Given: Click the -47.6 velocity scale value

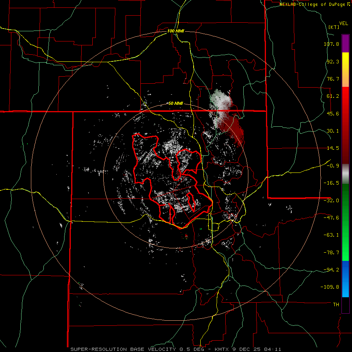Looking at the screenshot, I should 331,218.
